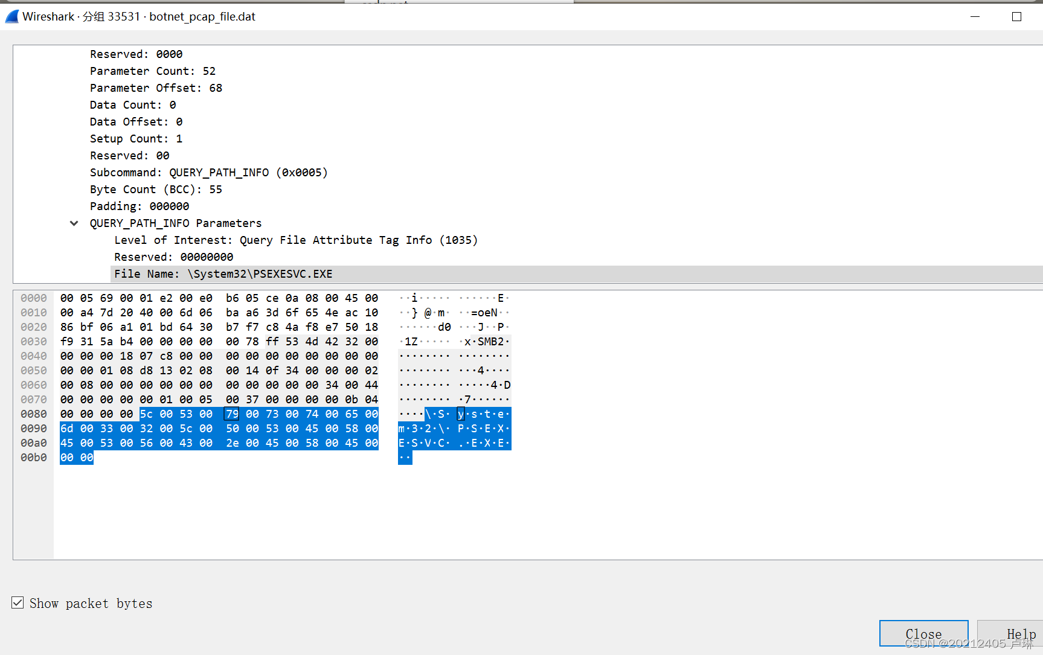Screen dimensions: 1043x655
Task: Select the Parameter Offset: 68 row
Action: click(565, 88)
